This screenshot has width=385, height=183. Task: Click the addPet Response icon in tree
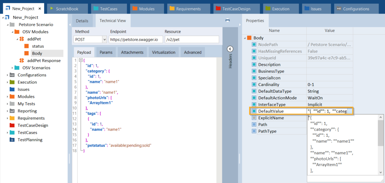click(22, 61)
